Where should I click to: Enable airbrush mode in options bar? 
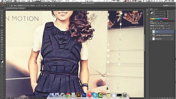click(x=54, y=5)
